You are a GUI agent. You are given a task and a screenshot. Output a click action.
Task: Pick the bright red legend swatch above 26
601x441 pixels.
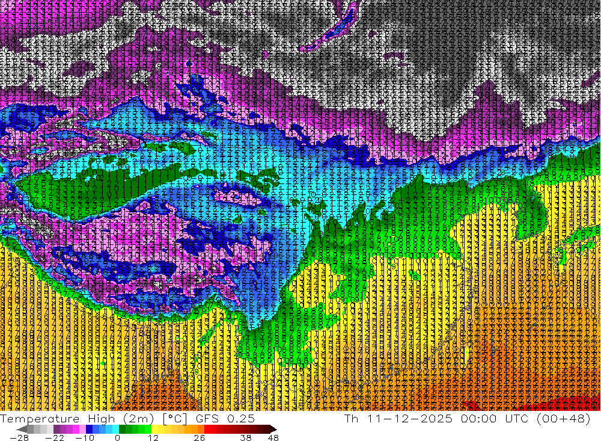tap(207, 430)
